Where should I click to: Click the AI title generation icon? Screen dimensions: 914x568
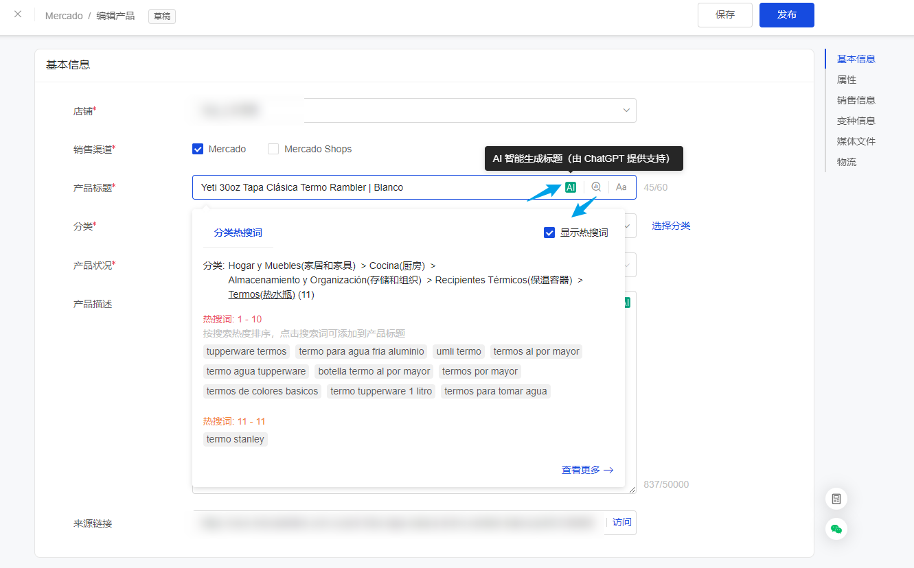click(571, 187)
